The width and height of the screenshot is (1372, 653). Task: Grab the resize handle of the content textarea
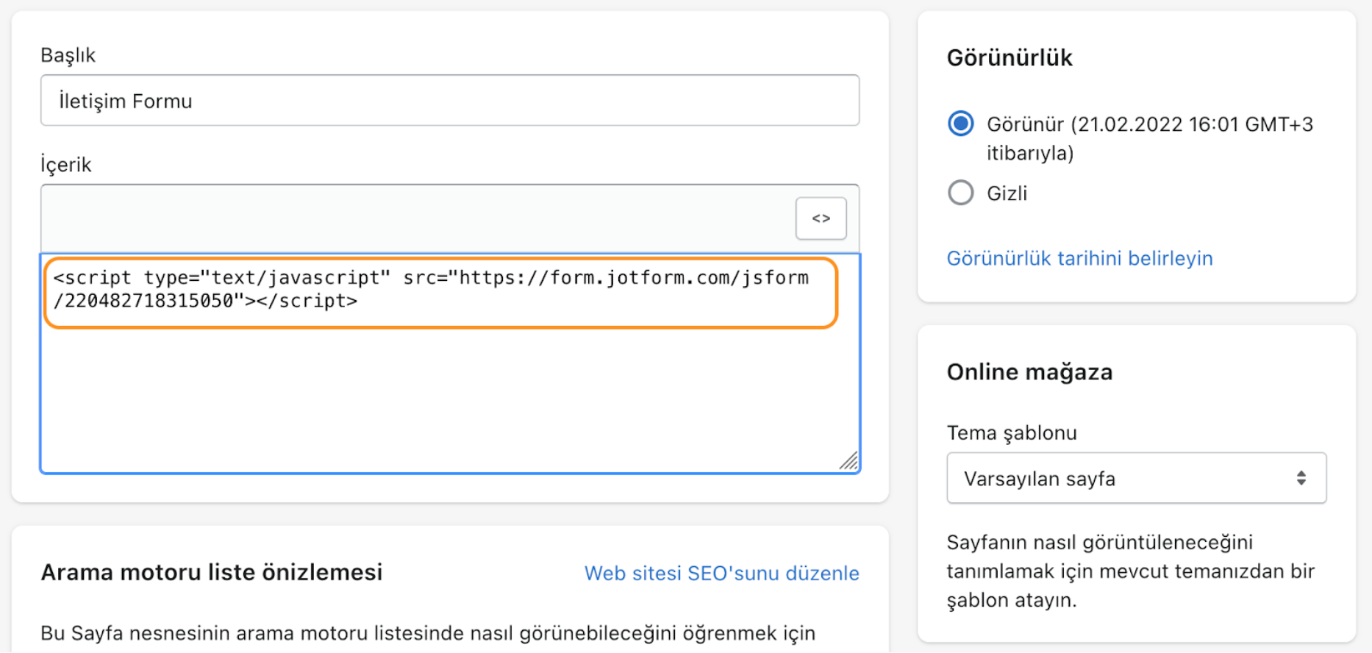(x=849, y=461)
